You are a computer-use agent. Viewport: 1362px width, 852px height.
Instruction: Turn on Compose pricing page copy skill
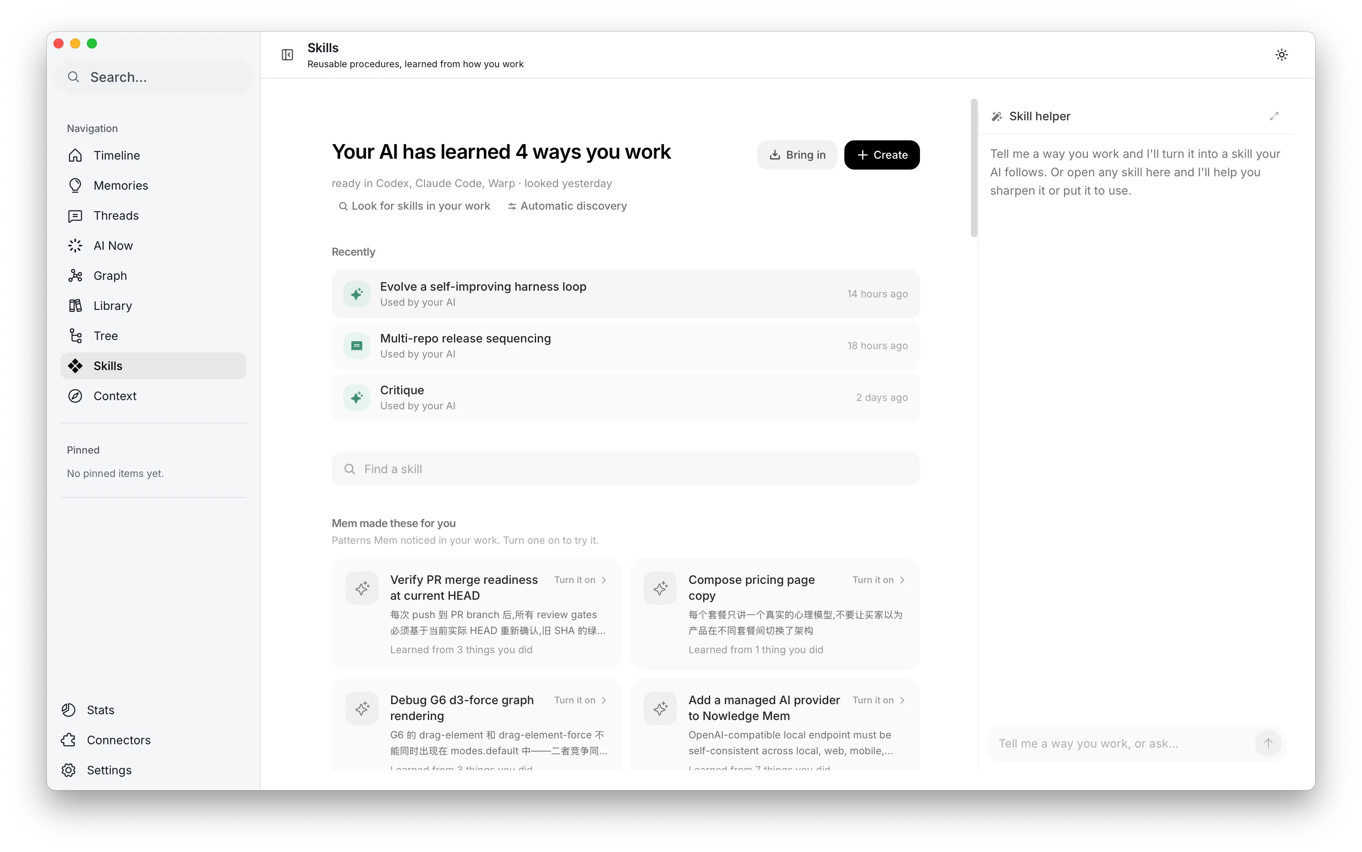[879, 580]
